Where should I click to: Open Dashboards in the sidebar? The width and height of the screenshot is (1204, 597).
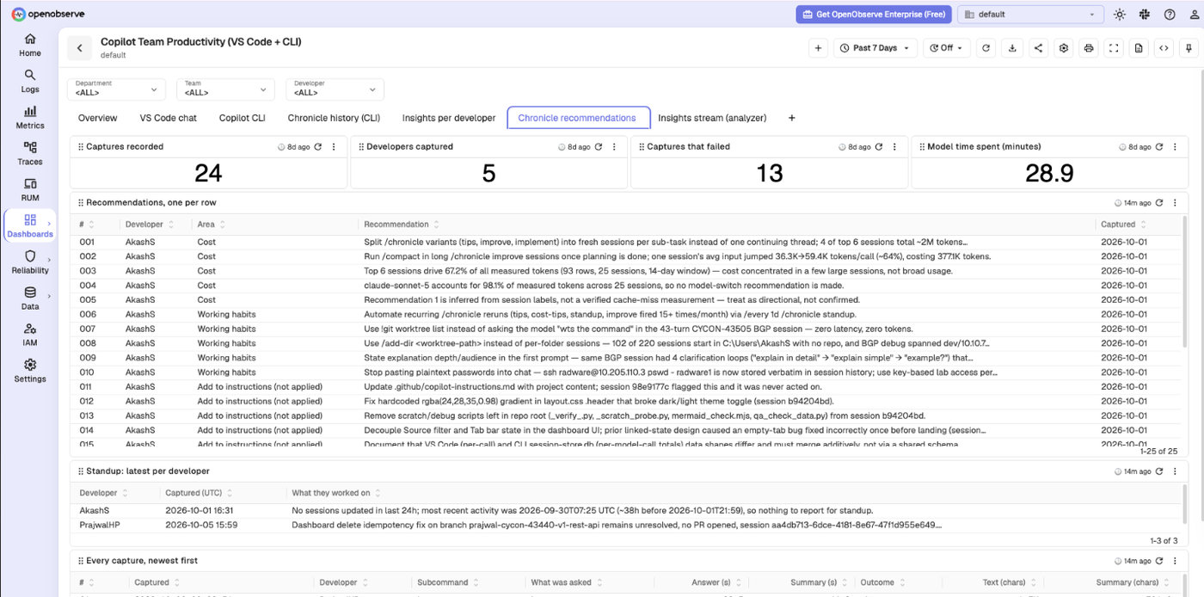tap(30, 225)
